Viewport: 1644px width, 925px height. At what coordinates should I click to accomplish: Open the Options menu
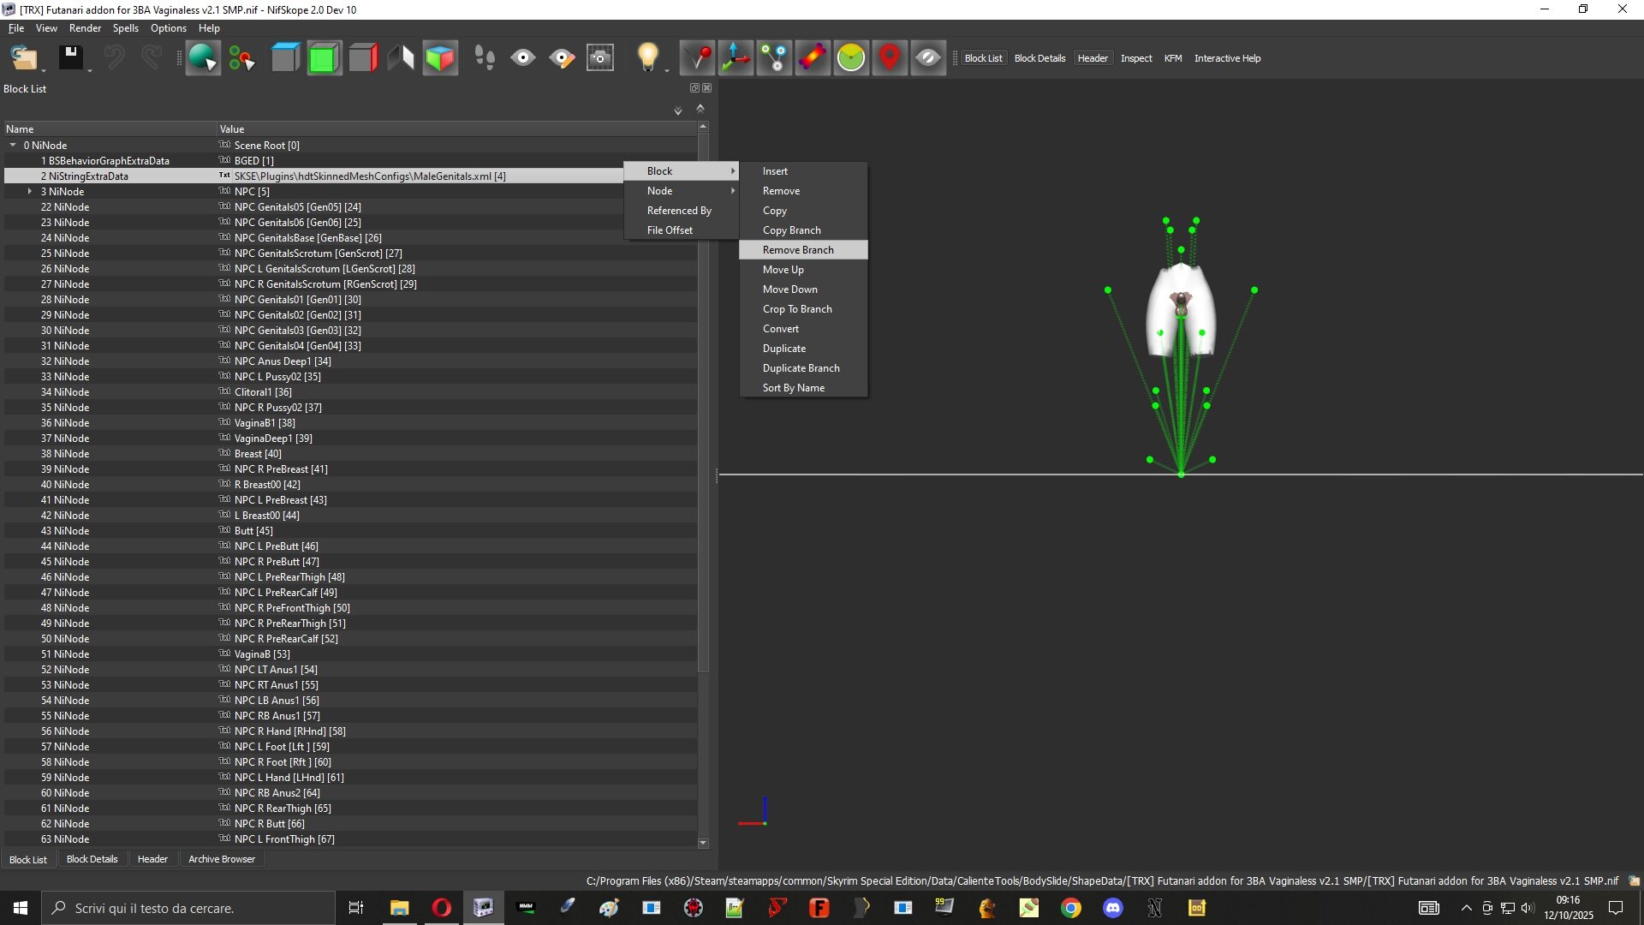168,28
